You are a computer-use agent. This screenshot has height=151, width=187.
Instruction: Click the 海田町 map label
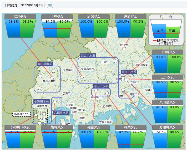[74, 108]
